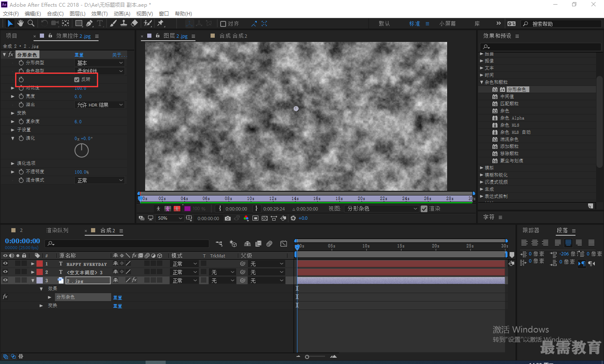Toggle frame blending for the timeline

258,244
